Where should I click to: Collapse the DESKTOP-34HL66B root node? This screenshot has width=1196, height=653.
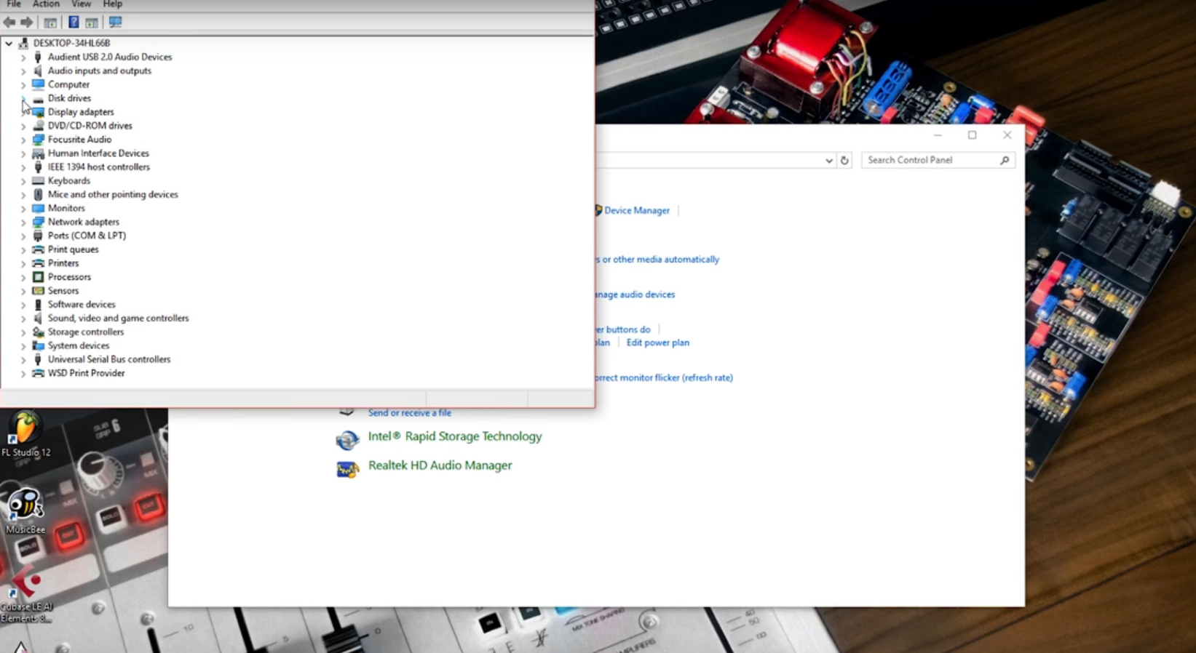click(9, 44)
